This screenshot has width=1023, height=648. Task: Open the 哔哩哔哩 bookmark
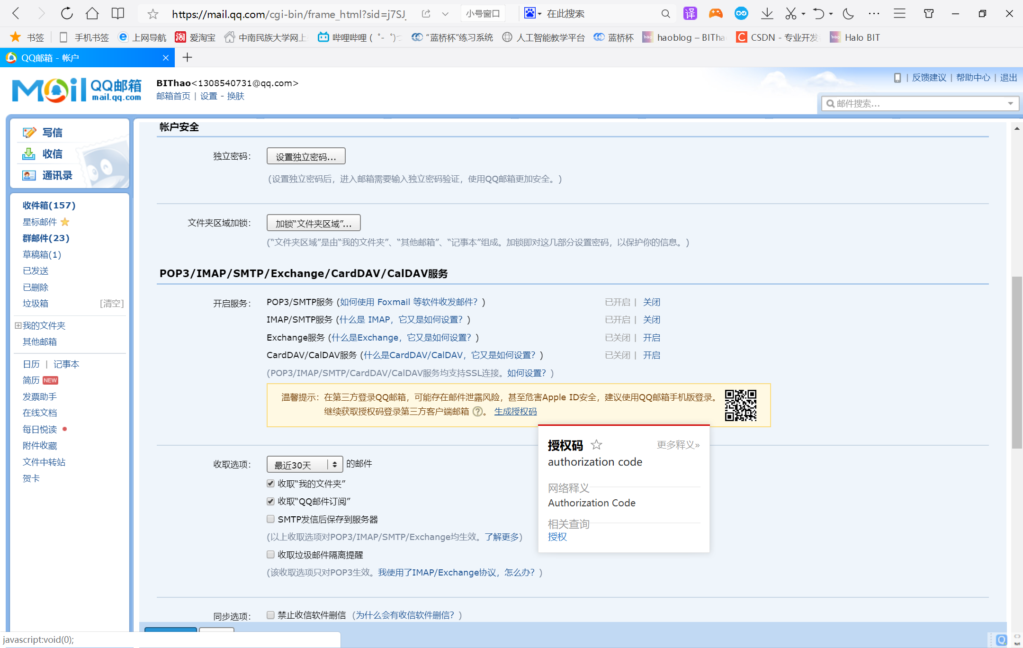tap(359, 37)
